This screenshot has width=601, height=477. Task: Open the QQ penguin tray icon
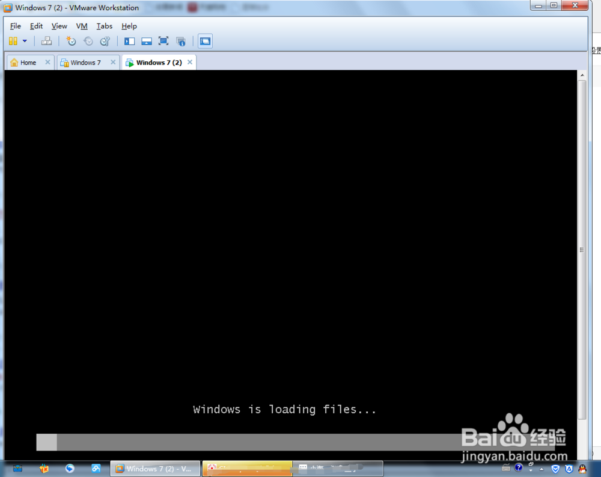click(x=582, y=469)
